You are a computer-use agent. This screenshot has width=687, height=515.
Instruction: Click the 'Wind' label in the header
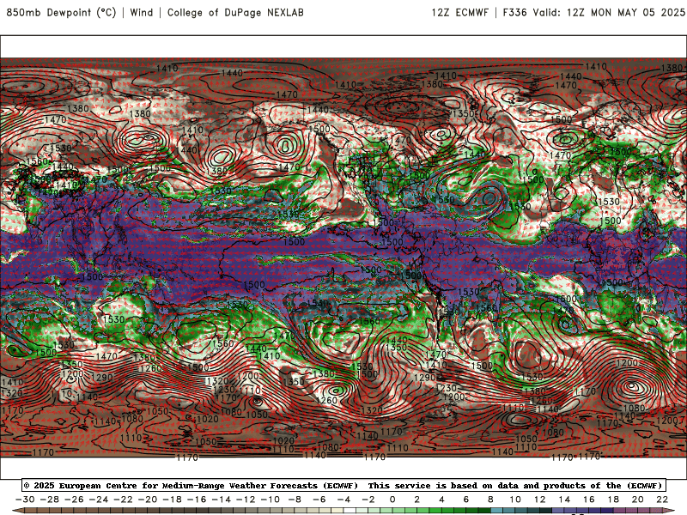[142, 12]
